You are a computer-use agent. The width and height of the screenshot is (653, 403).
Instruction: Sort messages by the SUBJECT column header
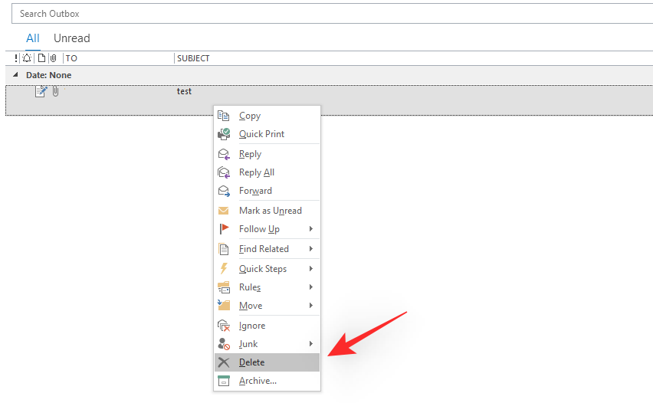point(193,58)
